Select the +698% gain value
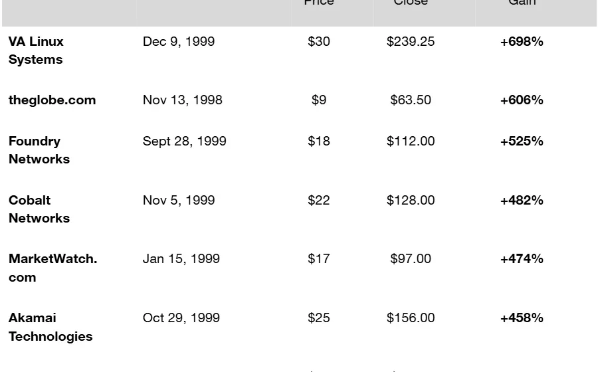Viewport: 598px width, 372px height. (522, 41)
